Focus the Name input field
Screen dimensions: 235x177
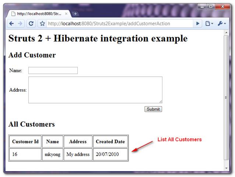click(53, 70)
